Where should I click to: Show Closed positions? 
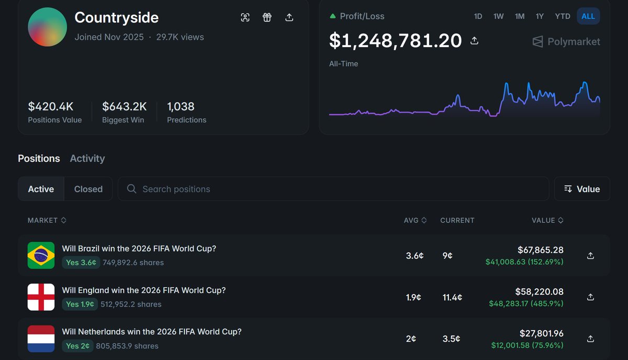tap(88, 189)
